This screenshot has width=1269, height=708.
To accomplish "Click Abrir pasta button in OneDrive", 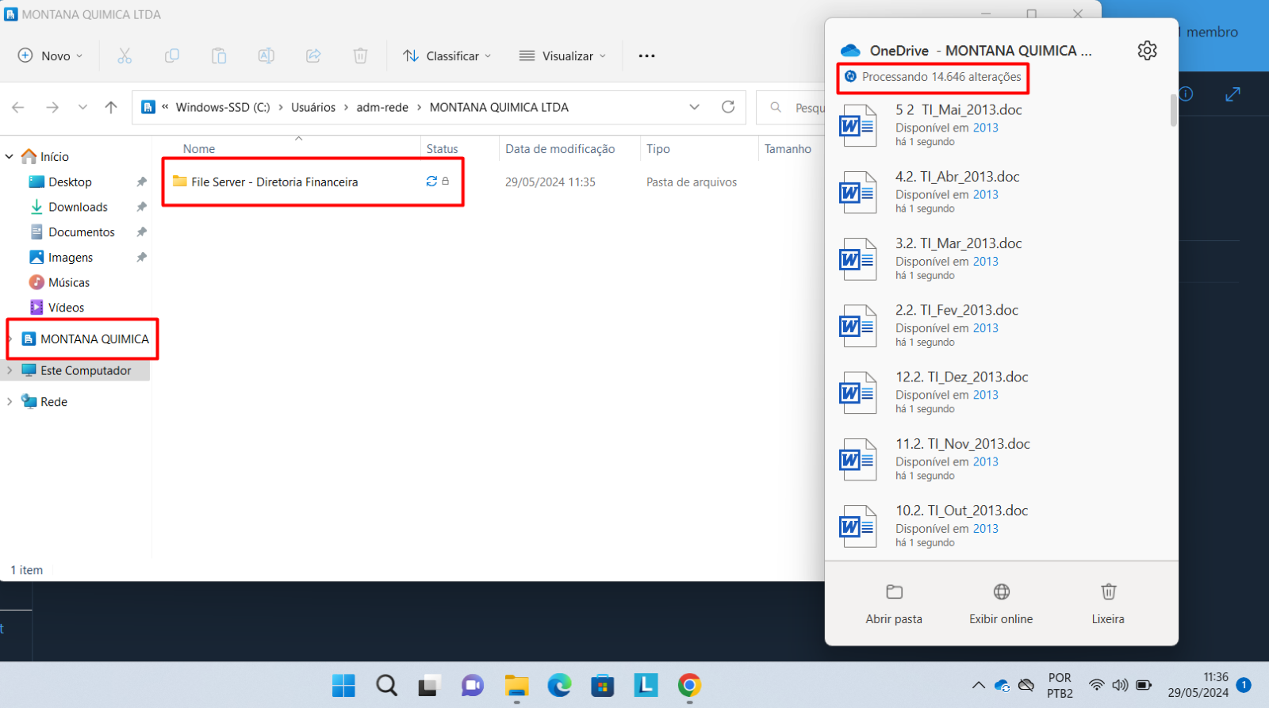I will click(x=894, y=604).
